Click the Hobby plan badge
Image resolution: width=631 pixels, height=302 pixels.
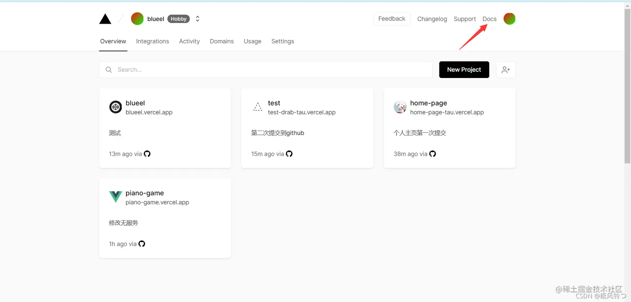coord(179,19)
